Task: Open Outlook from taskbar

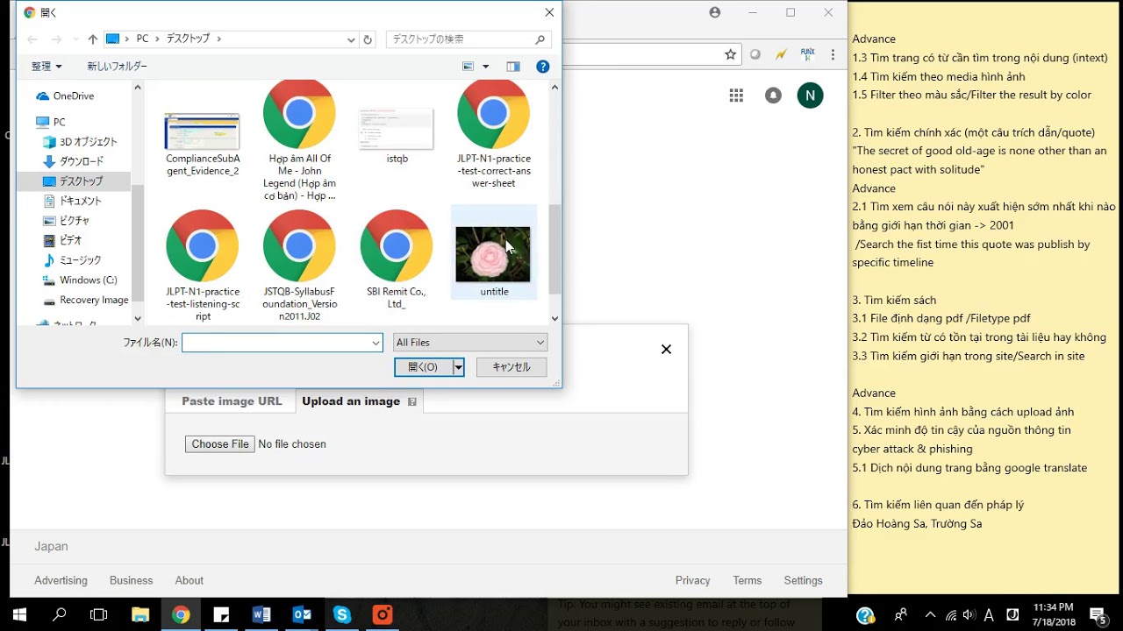Action: [302, 614]
